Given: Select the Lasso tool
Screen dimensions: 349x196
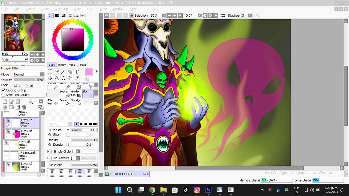Looking at the screenshot, I should click(57, 72).
